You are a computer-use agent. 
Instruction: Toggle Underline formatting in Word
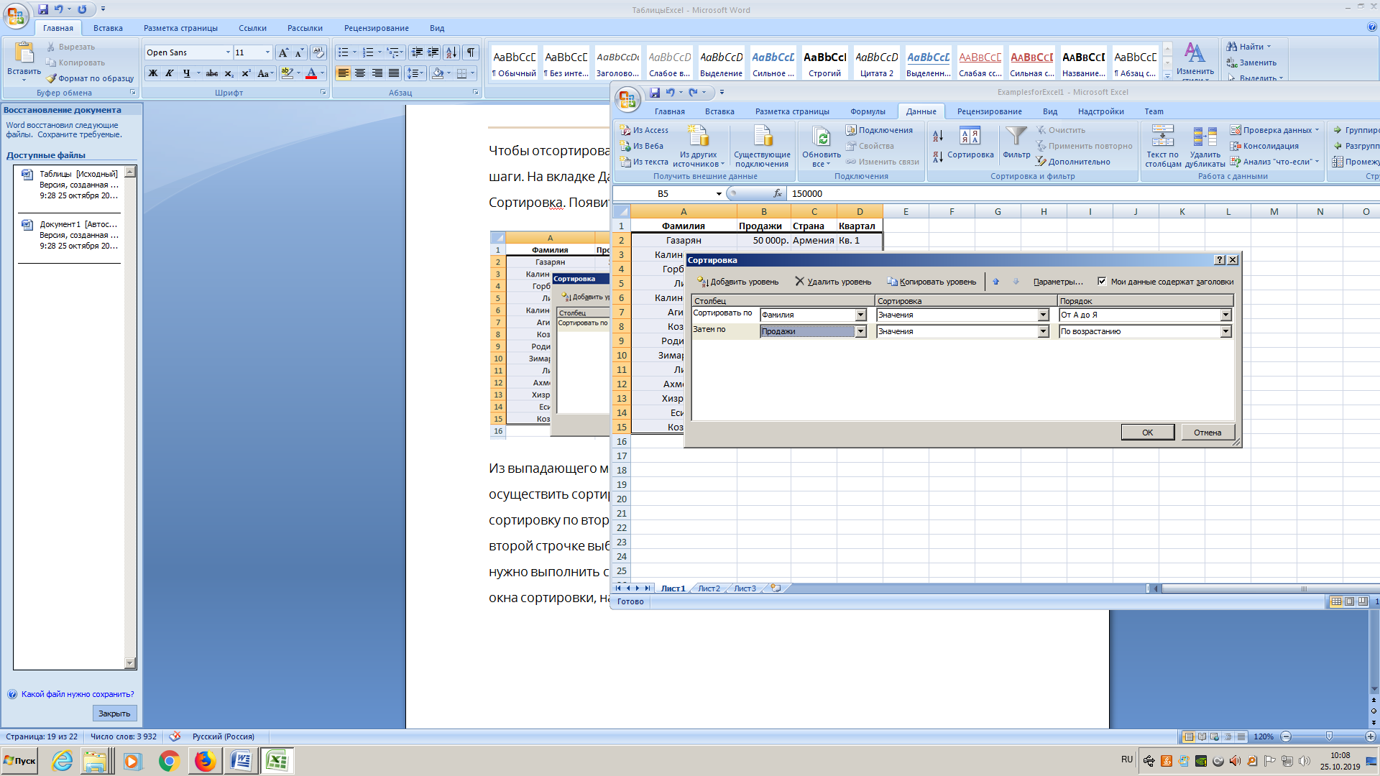point(187,73)
